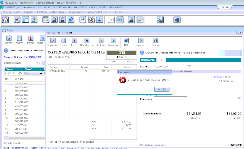Click the Movimiento number field showing 1
244x149 pixels.
pos(161,60)
